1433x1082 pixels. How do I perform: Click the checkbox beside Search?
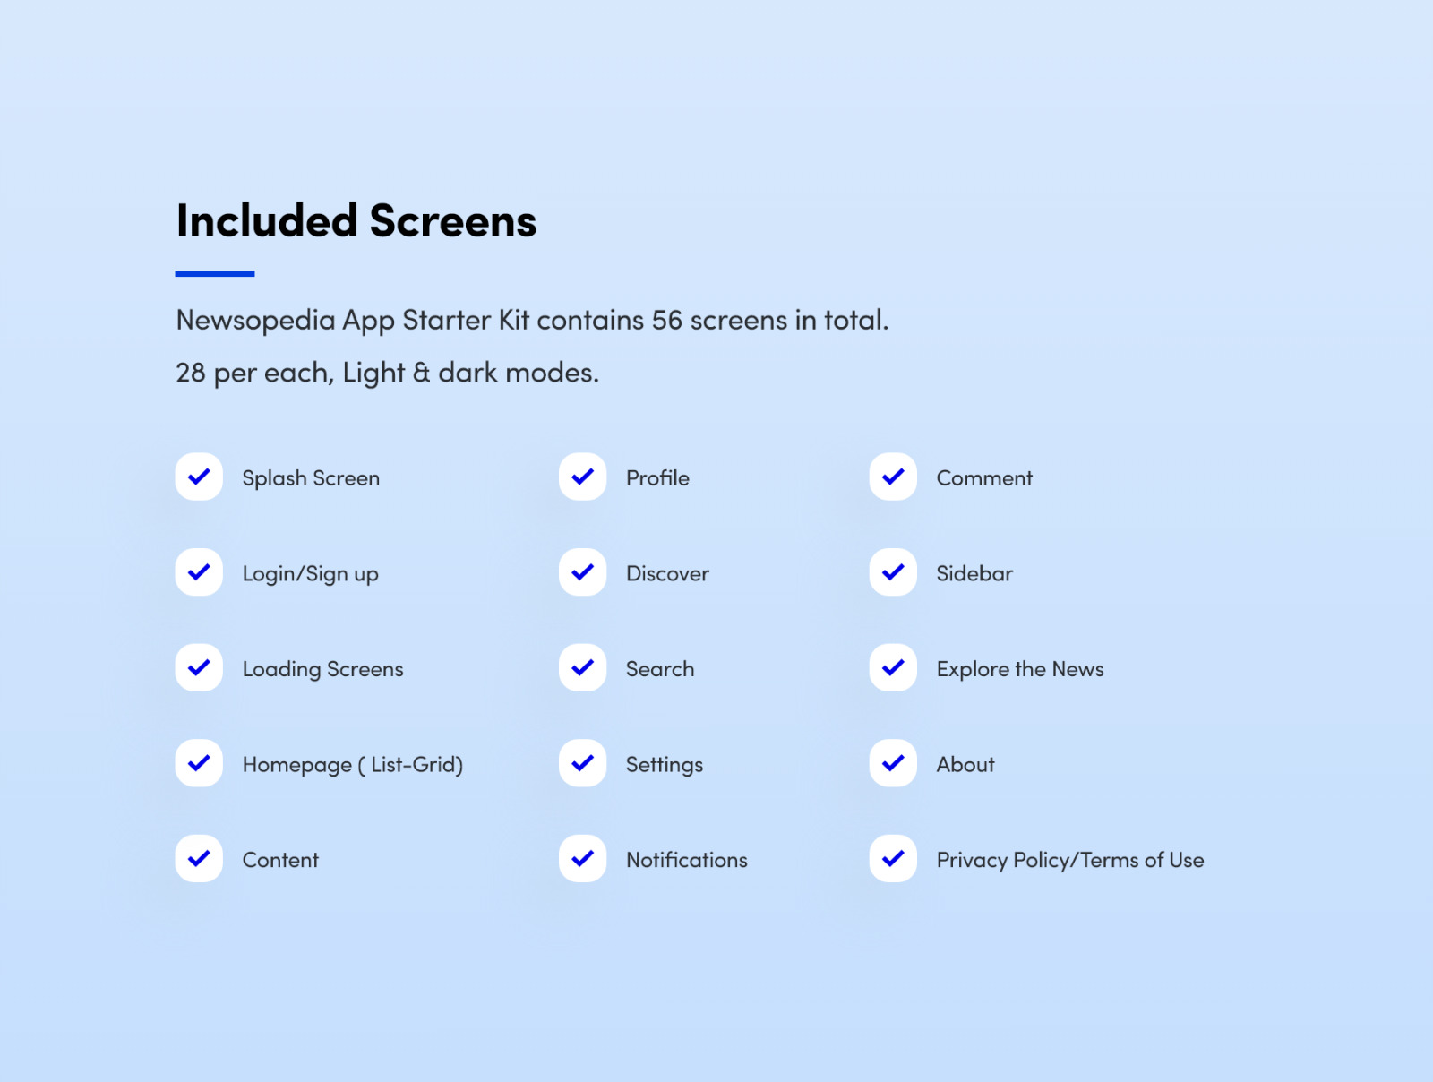(583, 667)
